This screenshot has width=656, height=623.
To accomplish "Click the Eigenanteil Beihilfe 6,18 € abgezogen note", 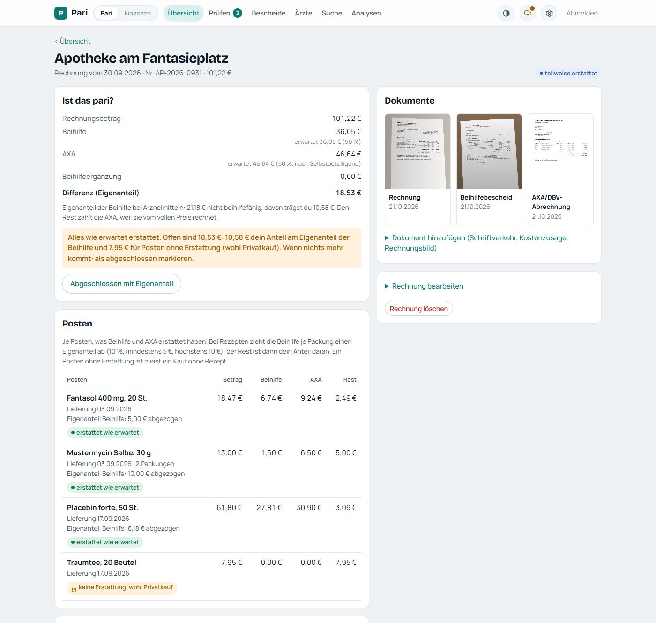I will pyautogui.click(x=123, y=528).
